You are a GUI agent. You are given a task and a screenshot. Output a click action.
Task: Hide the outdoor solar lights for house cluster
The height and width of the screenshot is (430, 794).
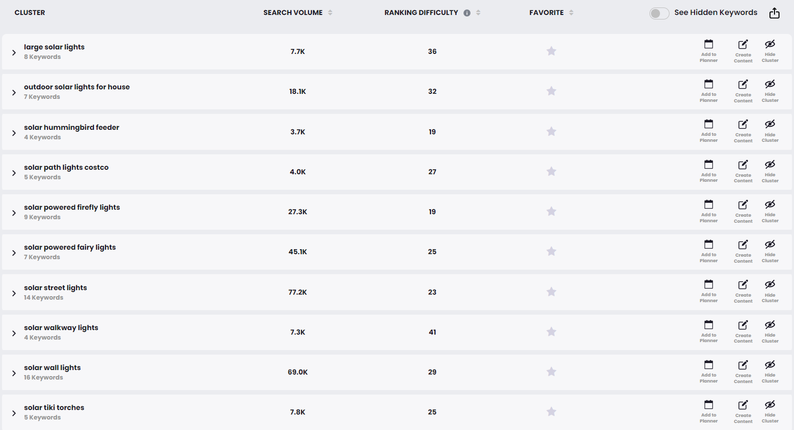[x=770, y=90]
